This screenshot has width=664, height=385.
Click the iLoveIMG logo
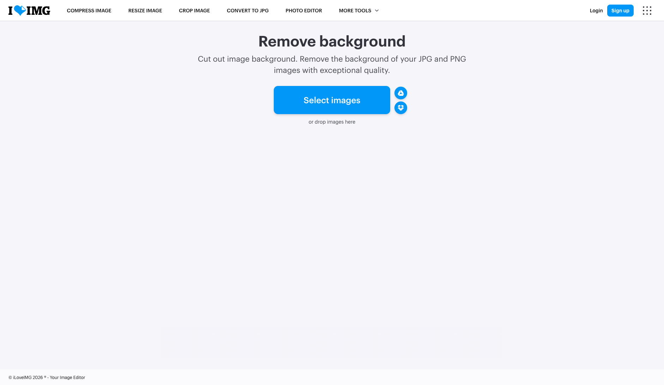[29, 11]
